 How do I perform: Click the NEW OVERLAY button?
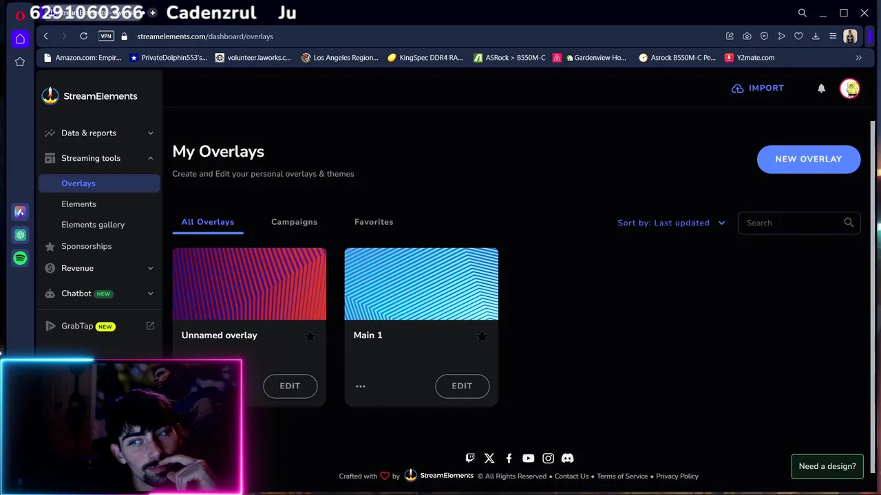(x=809, y=159)
